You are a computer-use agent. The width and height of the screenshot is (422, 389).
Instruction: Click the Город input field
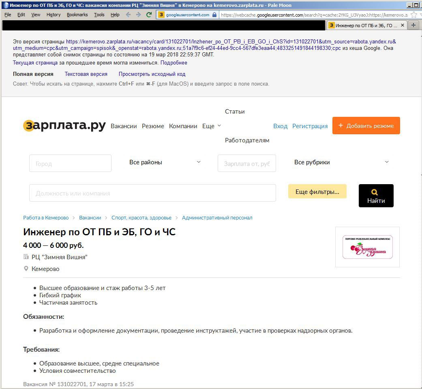tap(70, 163)
